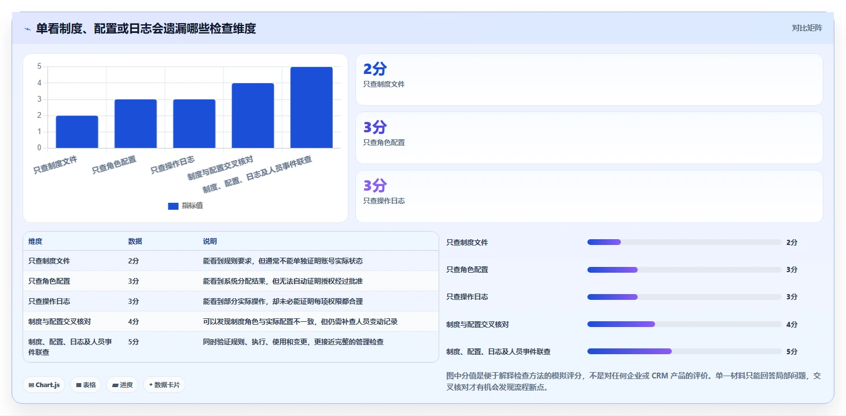Click the 5分 value in the table
The width and height of the screenshot is (846, 416).
coord(134,342)
